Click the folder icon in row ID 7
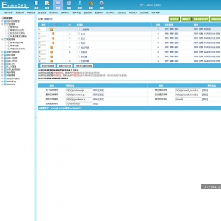Screen dimensions: 221x221 click(x=51, y=56)
